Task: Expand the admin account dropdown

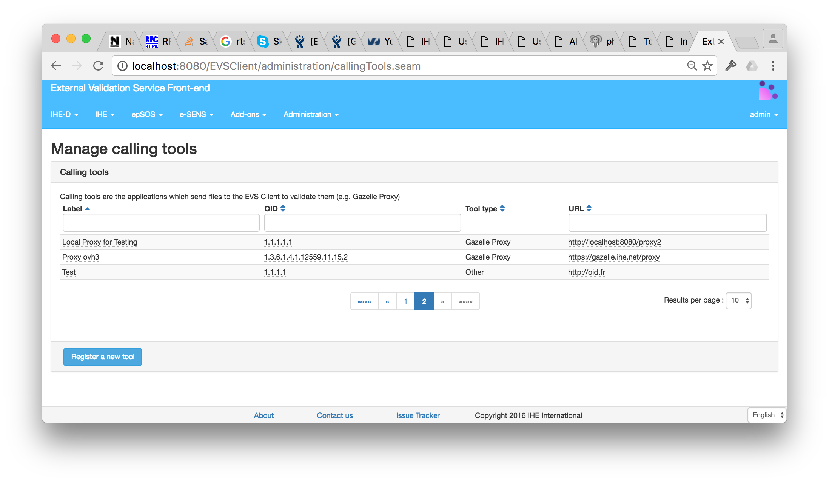Action: (x=763, y=114)
